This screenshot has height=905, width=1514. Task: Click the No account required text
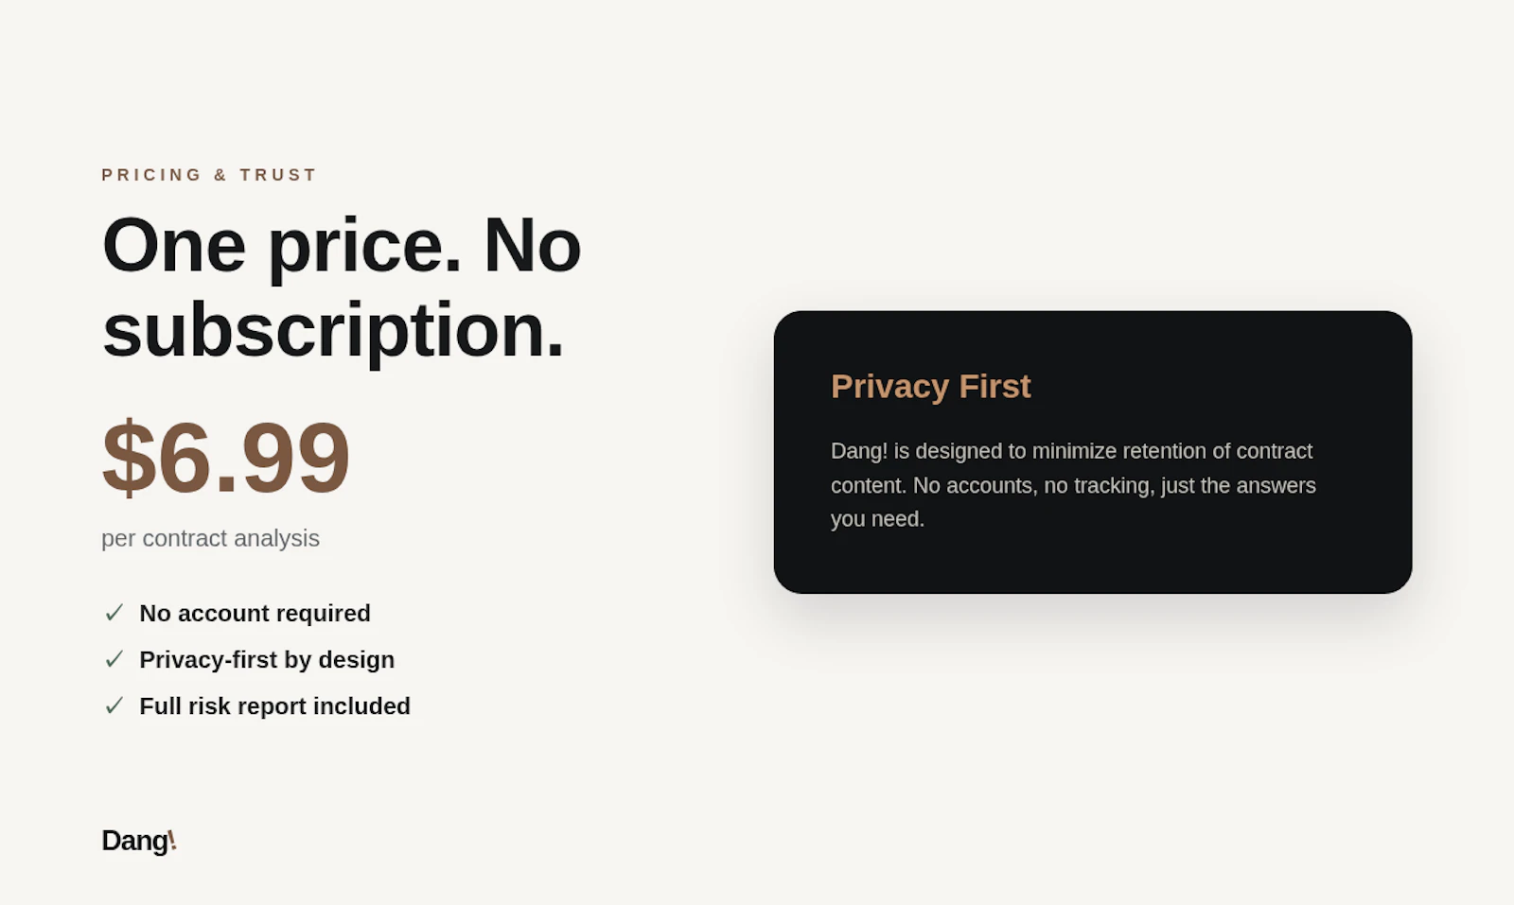click(x=255, y=613)
